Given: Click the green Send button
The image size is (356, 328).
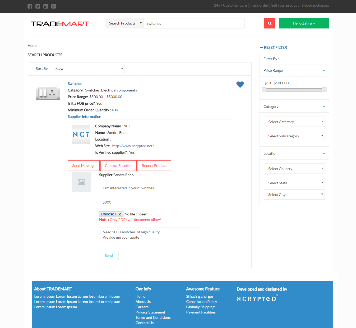Looking at the screenshot, I should click(x=109, y=255).
